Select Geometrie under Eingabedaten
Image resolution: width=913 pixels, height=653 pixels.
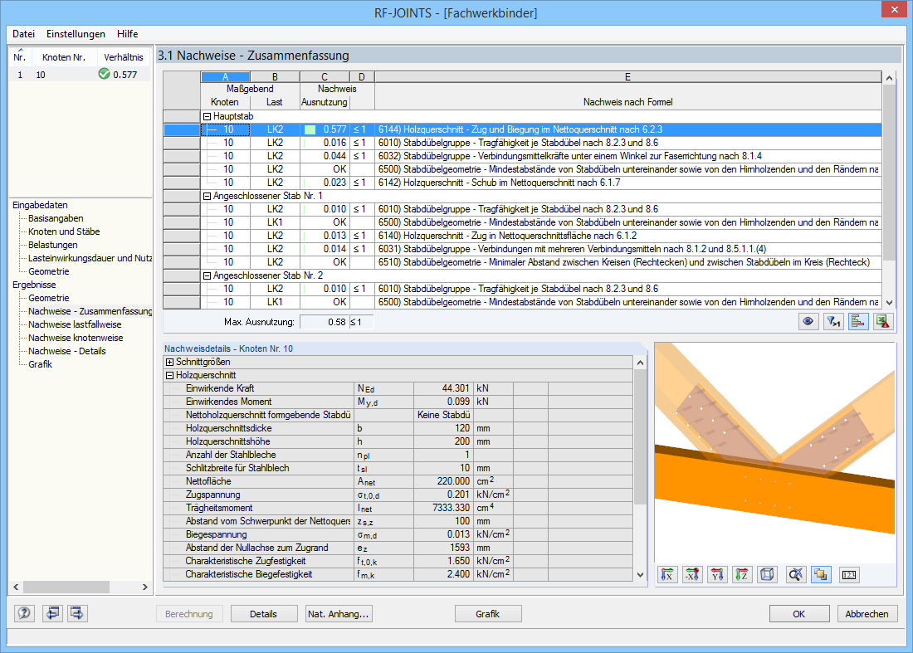(x=49, y=271)
